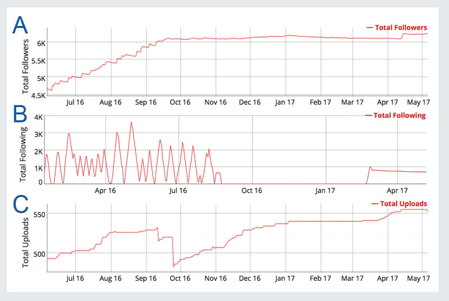Screen dimensions: 449x301
Task: Select Nov 16 label under uploads chart
Action: [216, 279]
